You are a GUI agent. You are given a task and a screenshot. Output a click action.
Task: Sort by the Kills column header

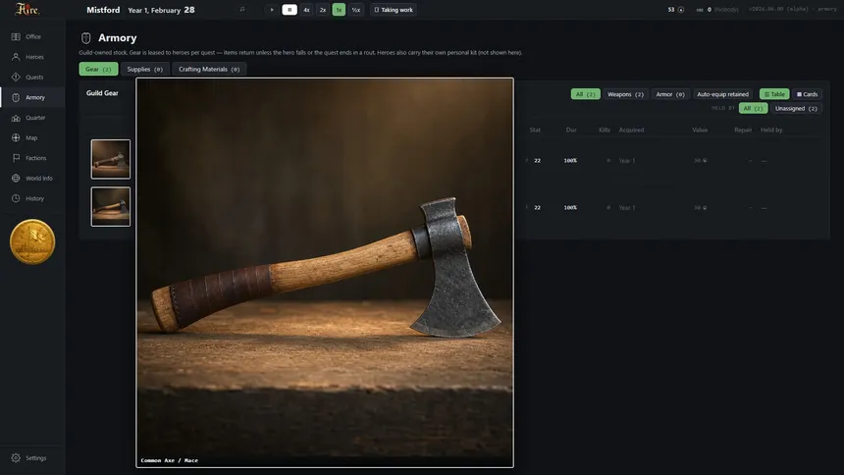coord(604,130)
